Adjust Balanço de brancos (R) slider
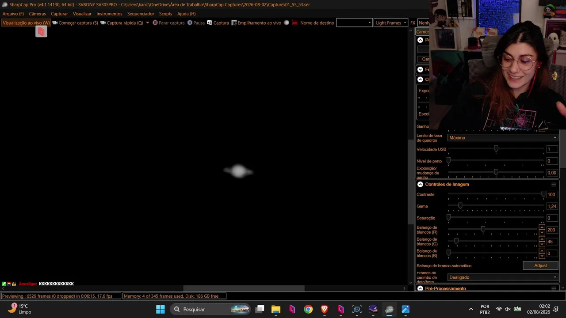The height and width of the screenshot is (318, 566). (x=493, y=230)
